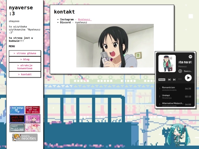Viewport: 199px width, 149px height.
Task: Go to strona główna menu item
Action: pyautogui.click(x=25, y=53)
